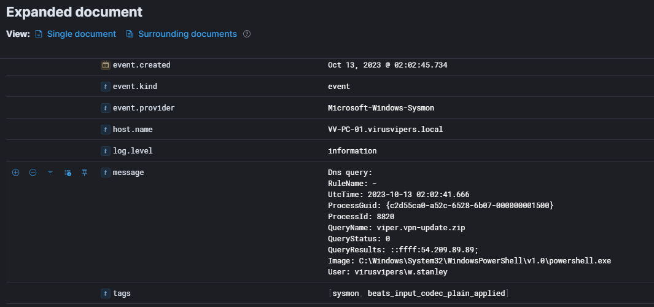Click the filter for value plus icon
Viewport: 654px width, 307px height.
16,173
